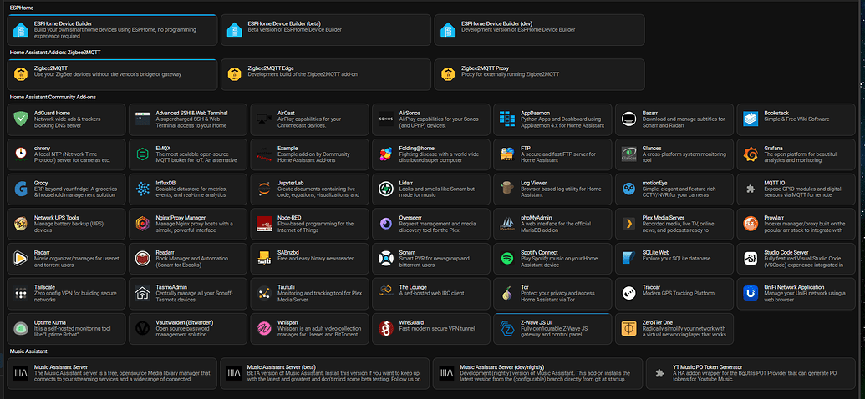
Task: Click the Tailscale dots icon
Action: [x=20, y=293]
